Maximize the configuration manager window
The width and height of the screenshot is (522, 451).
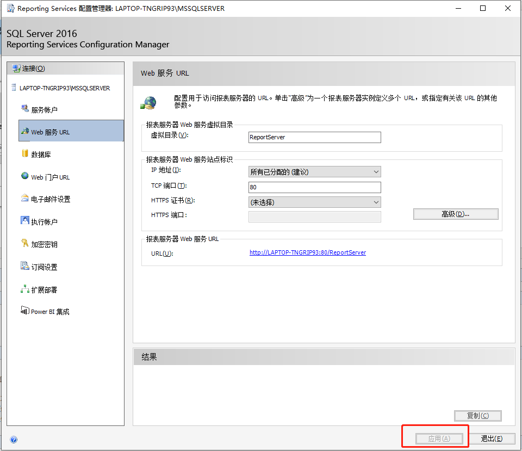click(x=483, y=8)
